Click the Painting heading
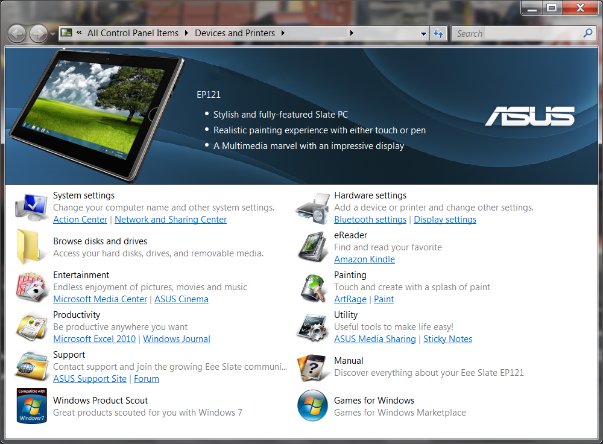This screenshot has height=444, width=603. 350,275
